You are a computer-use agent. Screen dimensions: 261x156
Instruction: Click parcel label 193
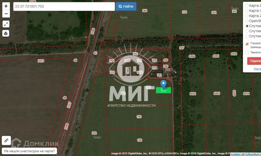[139, 117]
